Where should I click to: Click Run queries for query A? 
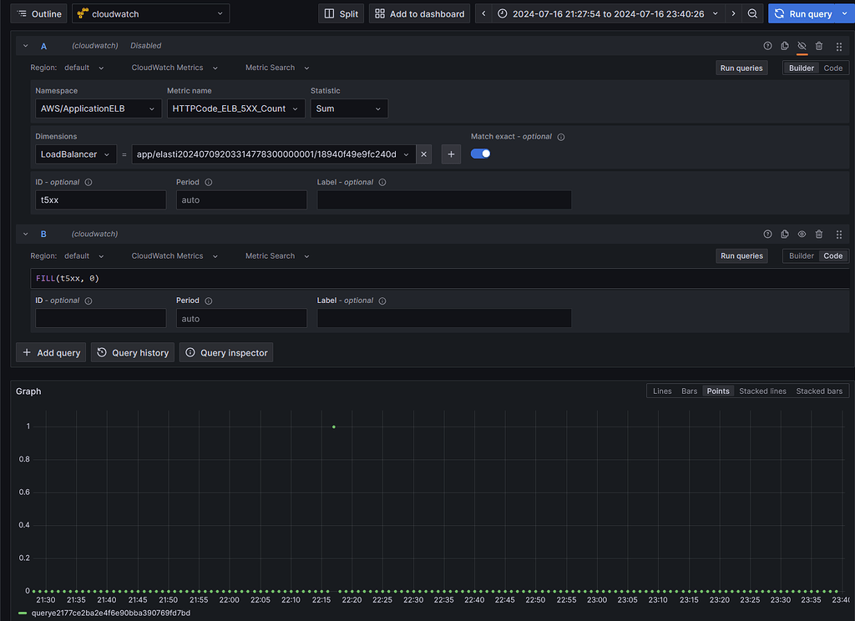[x=741, y=68]
